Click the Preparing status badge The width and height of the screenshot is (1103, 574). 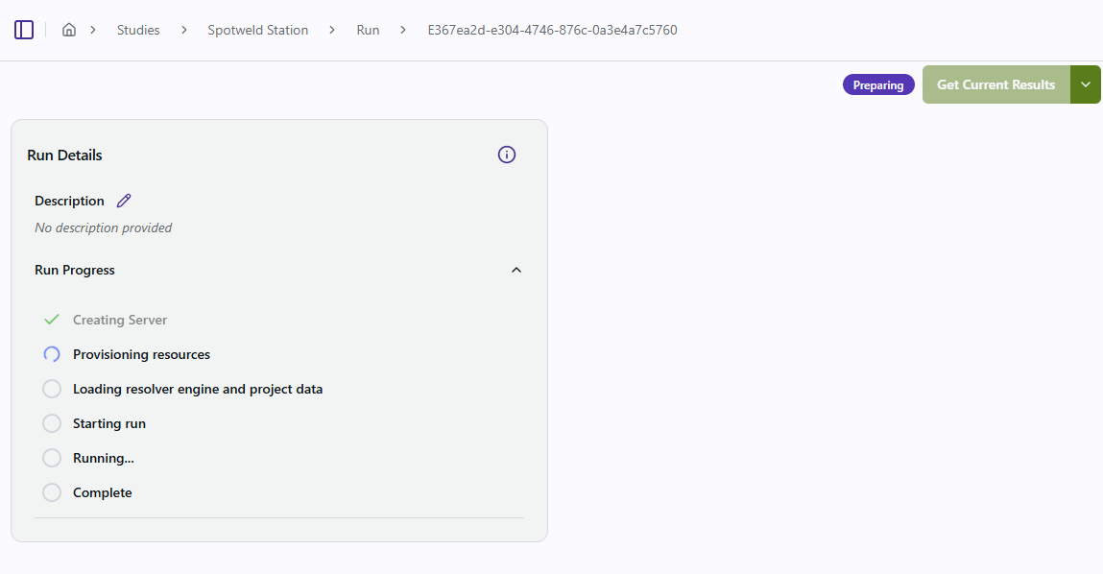878,84
